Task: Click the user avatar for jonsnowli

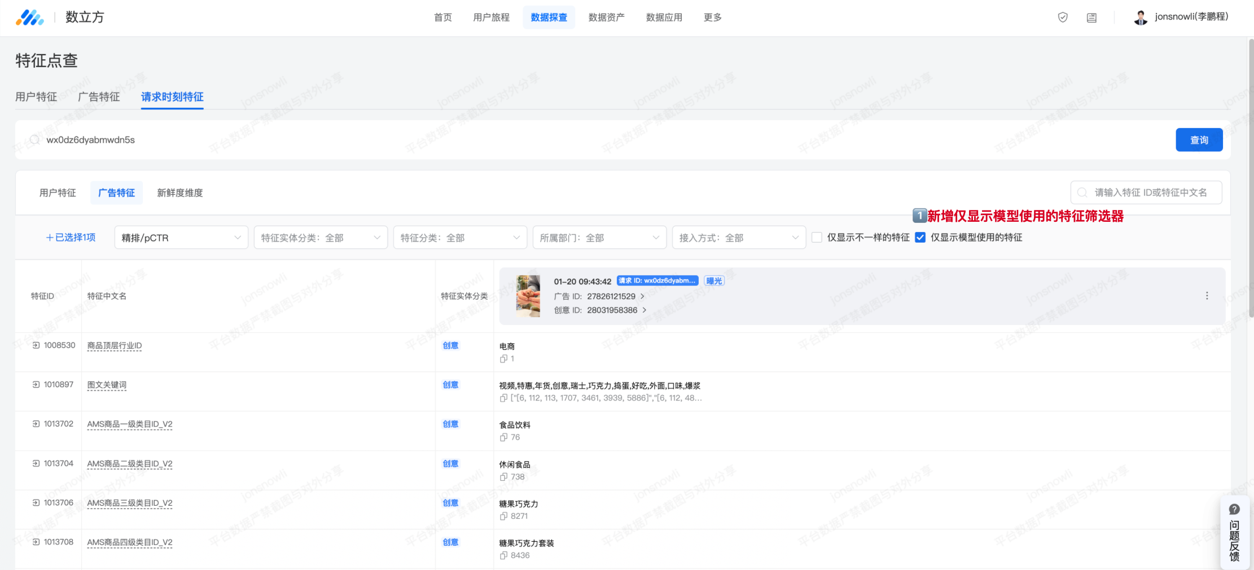Action: (1141, 17)
